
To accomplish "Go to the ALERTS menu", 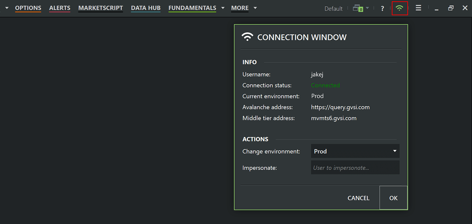I will pos(60,8).
